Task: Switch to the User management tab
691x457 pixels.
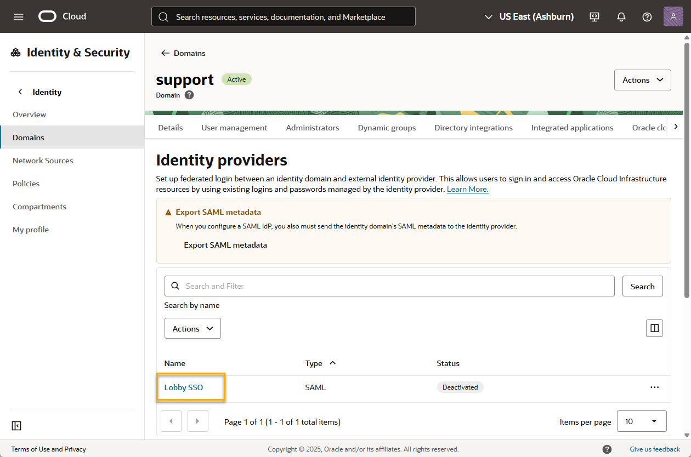Action: tap(234, 128)
